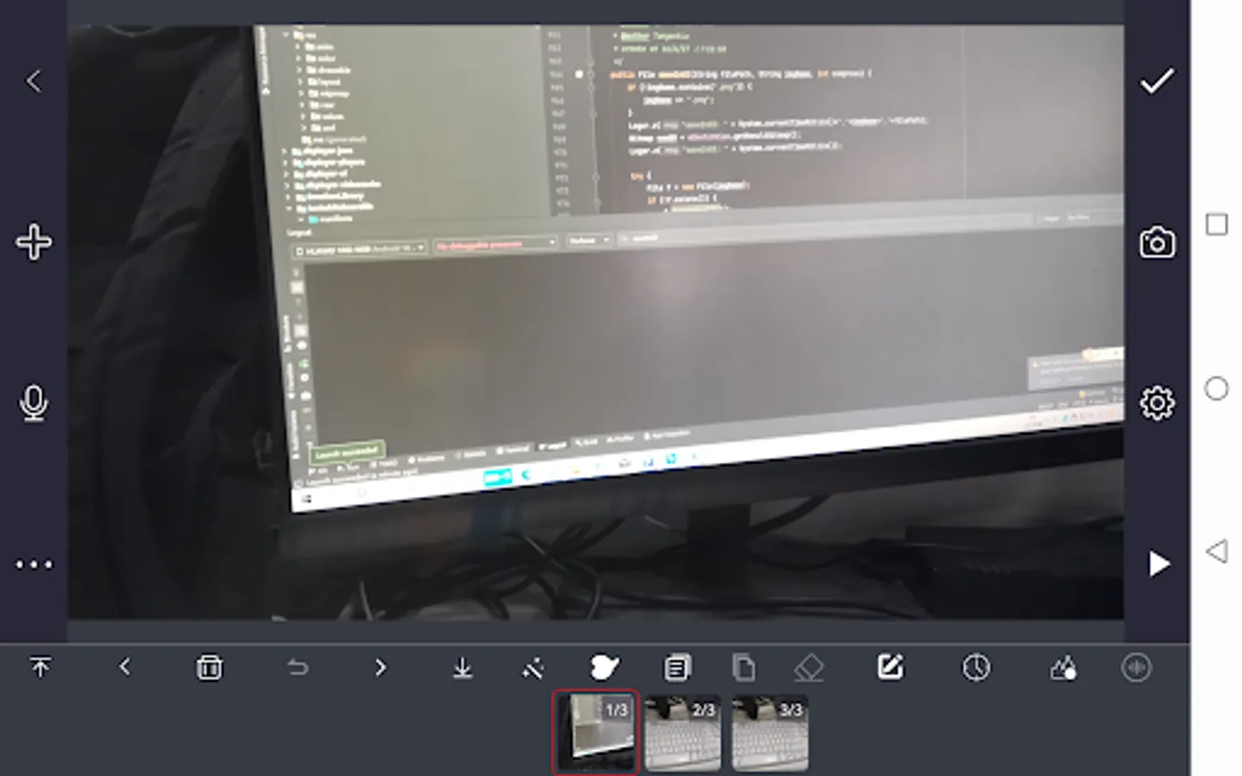Select frame thumbnail 3/3
The height and width of the screenshot is (776, 1242).
coord(770,732)
